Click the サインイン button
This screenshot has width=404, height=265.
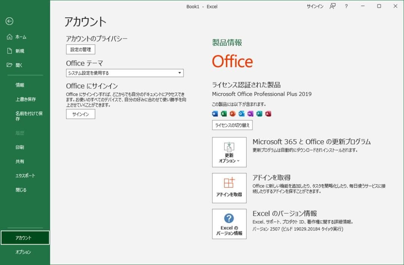(x=80, y=114)
